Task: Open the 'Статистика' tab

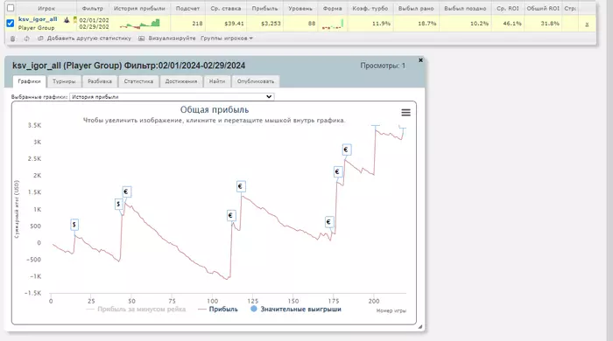Action: [138, 81]
